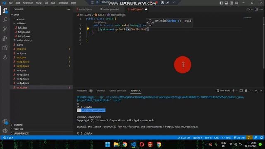This screenshot has height=149, width=265.
Task: Show errors and warnings in status bar
Action: point(8,138)
